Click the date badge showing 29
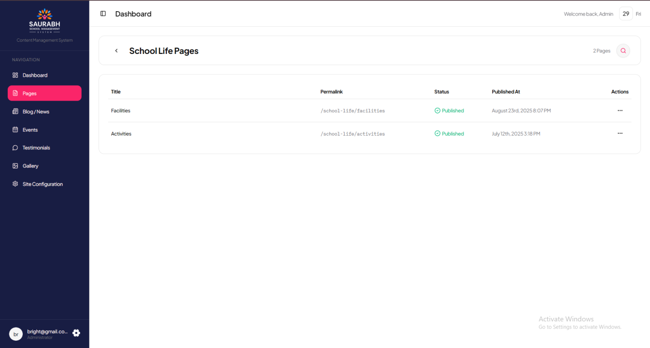 (626, 14)
